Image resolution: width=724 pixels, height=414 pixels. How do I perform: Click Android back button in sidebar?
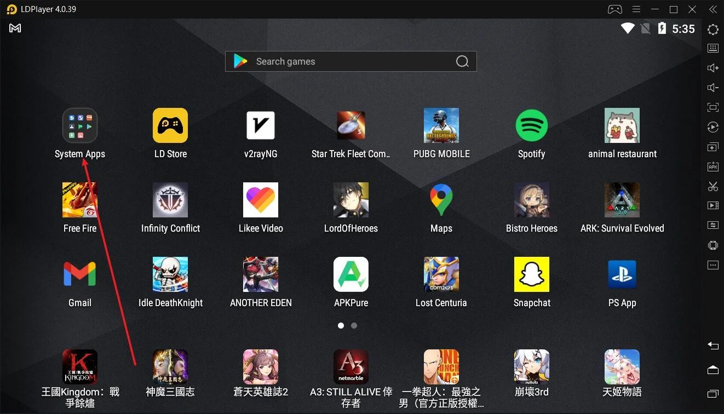(x=713, y=346)
